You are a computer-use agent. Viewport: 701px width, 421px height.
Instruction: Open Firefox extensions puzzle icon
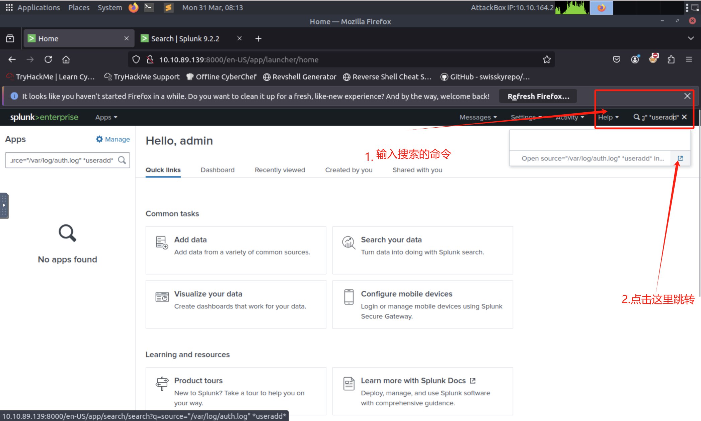671,59
